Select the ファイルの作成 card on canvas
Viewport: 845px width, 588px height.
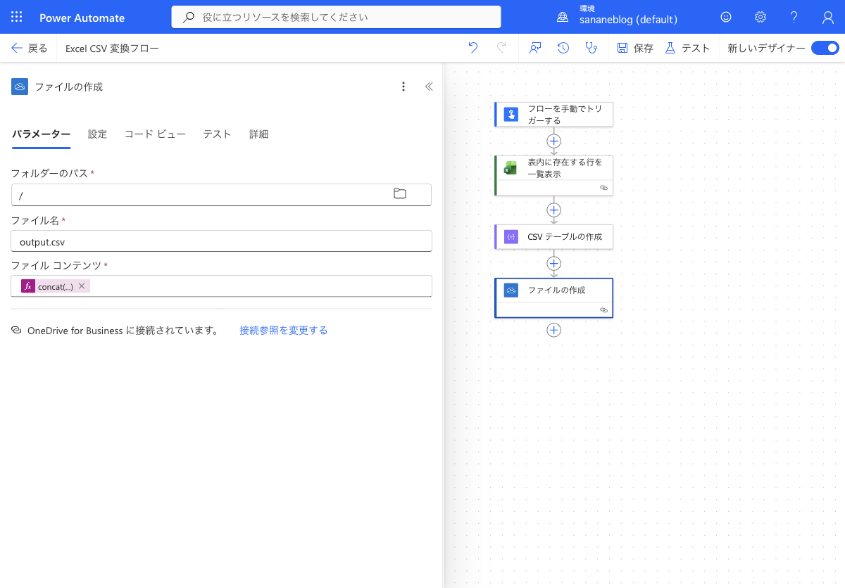click(x=553, y=298)
